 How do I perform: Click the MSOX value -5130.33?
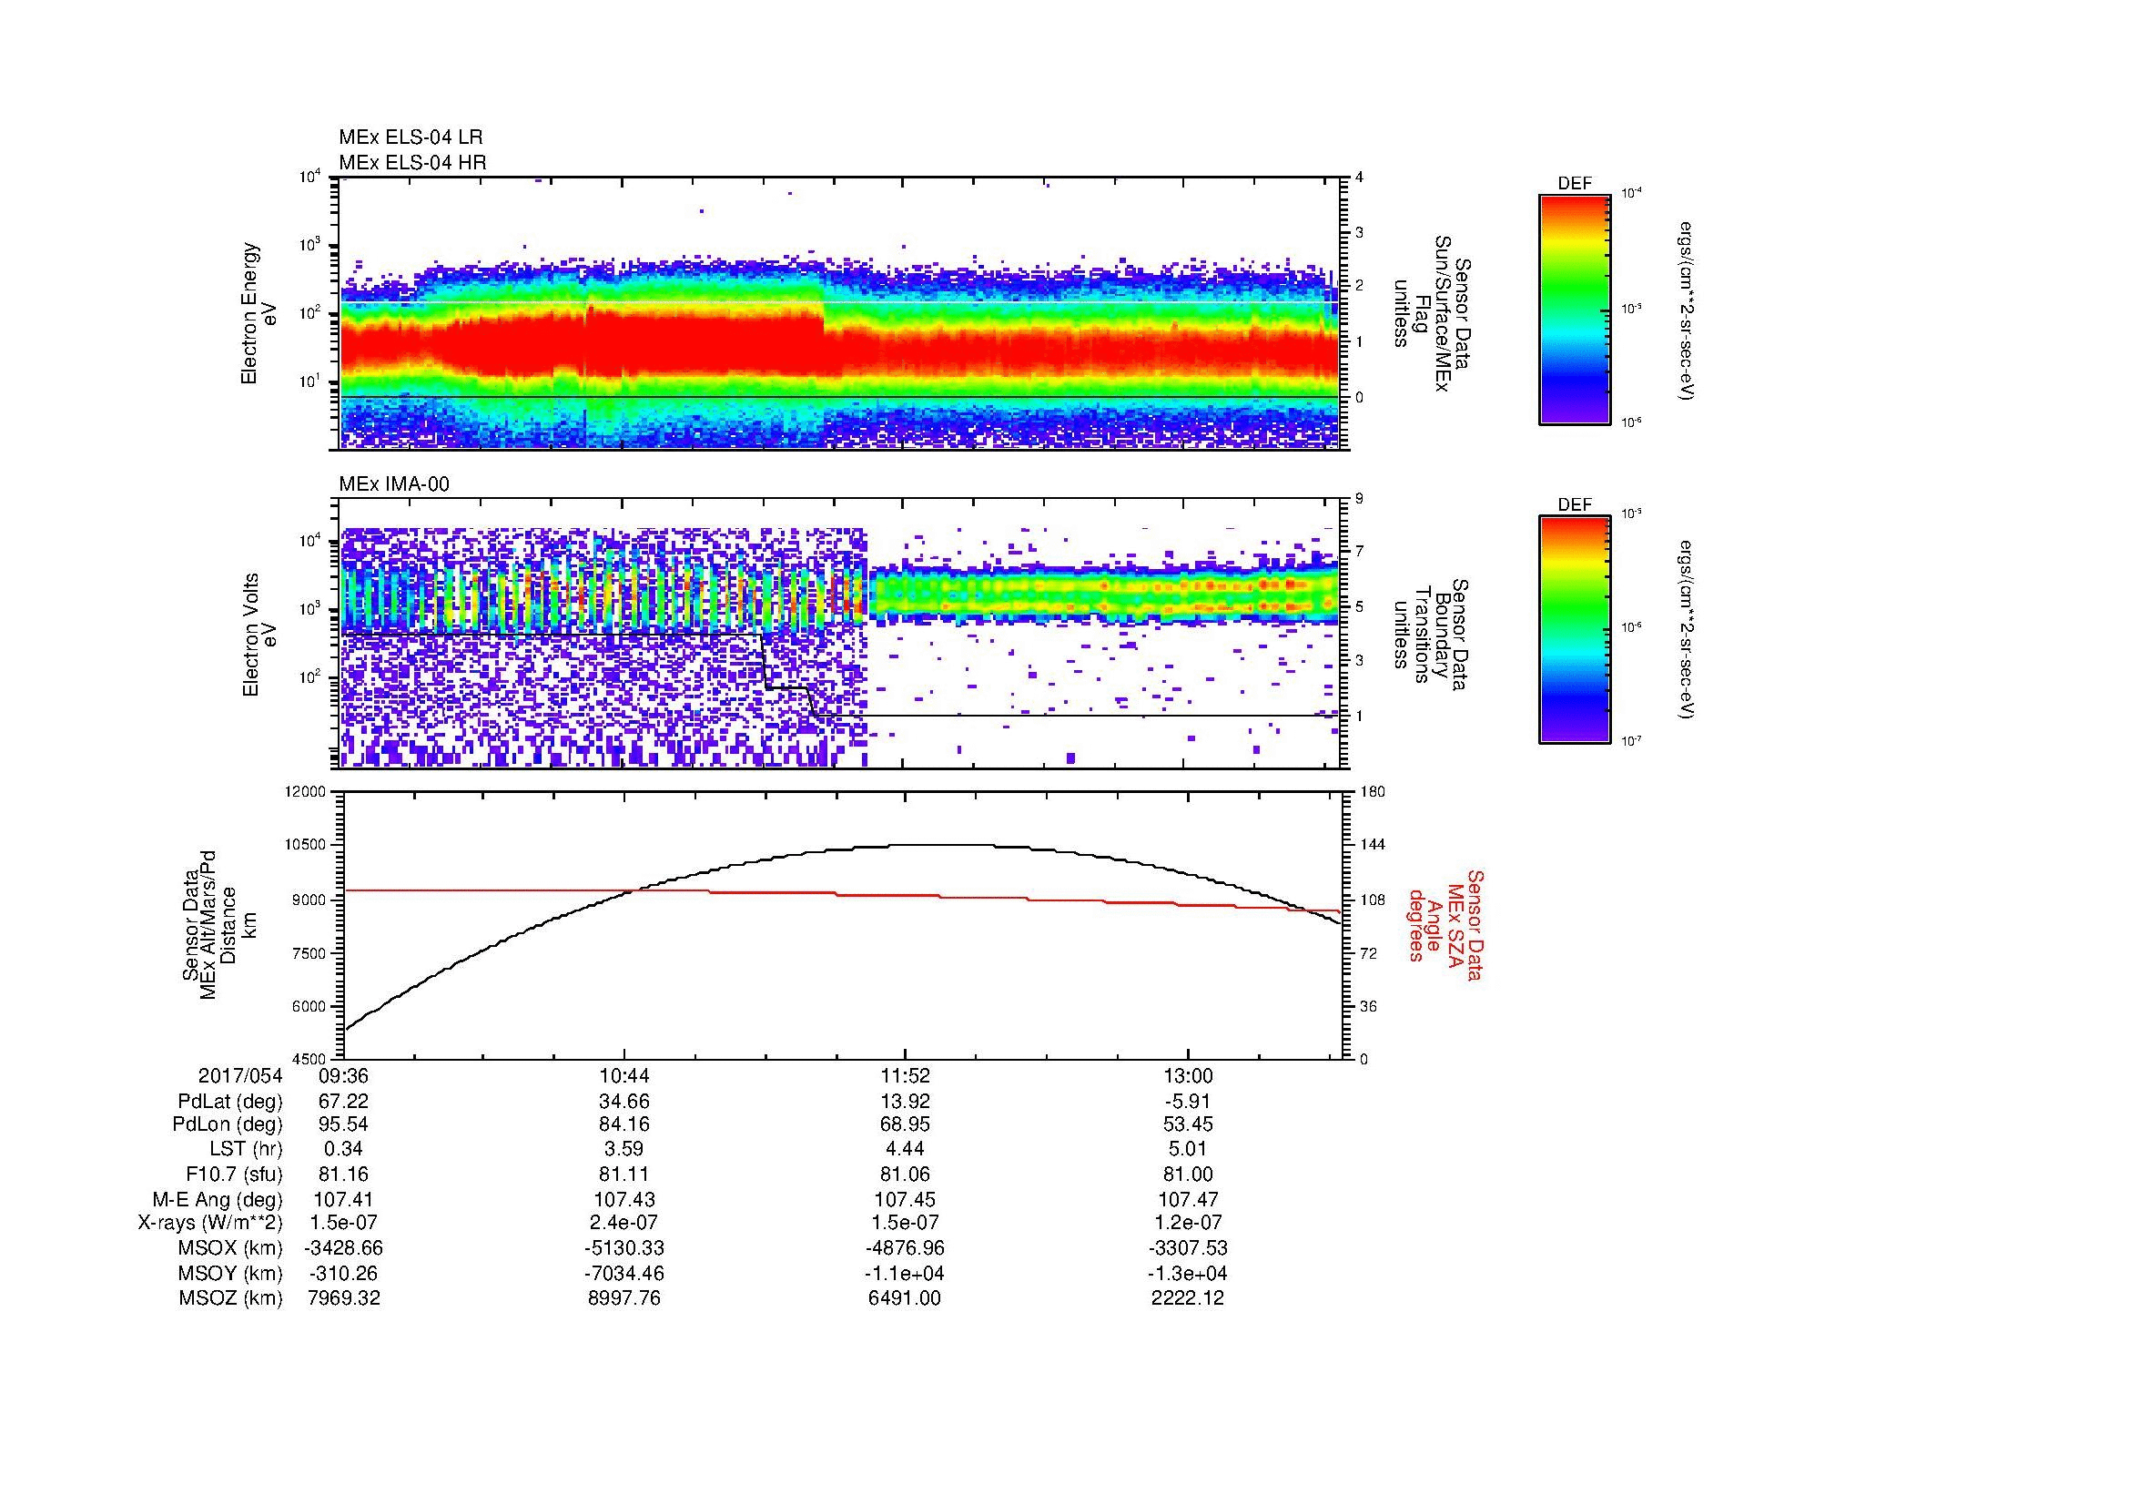point(625,1249)
